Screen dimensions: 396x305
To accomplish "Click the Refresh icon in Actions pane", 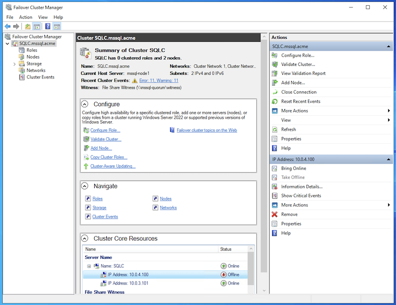I will (274, 129).
